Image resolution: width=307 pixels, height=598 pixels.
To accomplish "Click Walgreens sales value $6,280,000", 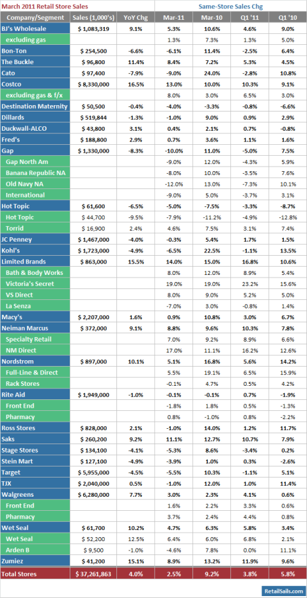I will [93, 494].
